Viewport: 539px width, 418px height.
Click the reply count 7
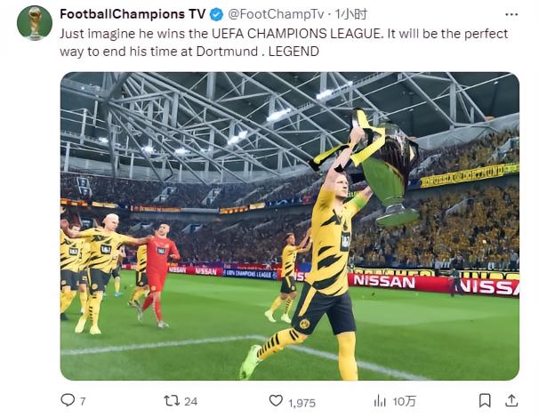click(83, 402)
